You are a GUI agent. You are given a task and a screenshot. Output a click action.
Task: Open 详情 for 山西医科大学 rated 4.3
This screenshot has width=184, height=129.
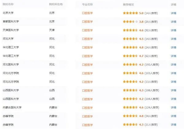[174, 90]
